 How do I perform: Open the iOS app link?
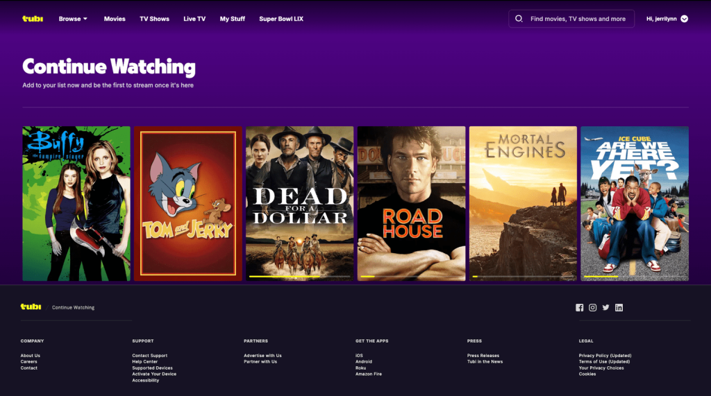pyautogui.click(x=359, y=356)
